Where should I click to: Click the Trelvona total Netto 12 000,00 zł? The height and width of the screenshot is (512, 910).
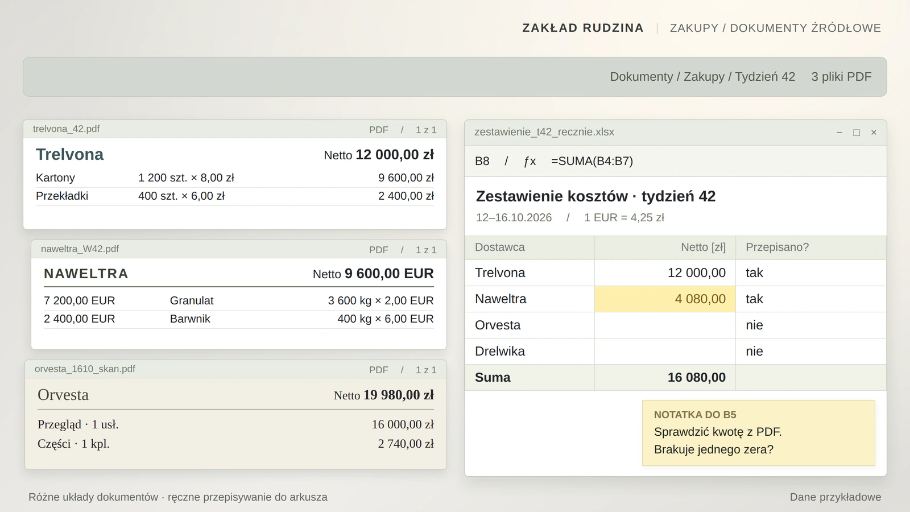click(379, 155)
